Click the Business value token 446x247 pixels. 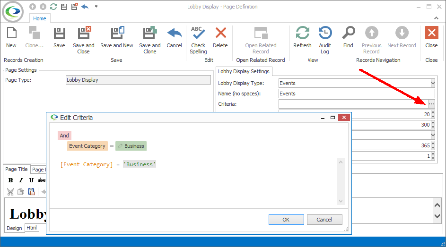[x=131, y=146]
